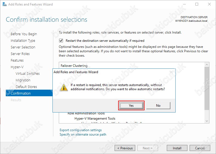Open the Before You Begin step
Image resolution: width=216 pixels, height=154 pixels.
(24, 34)
